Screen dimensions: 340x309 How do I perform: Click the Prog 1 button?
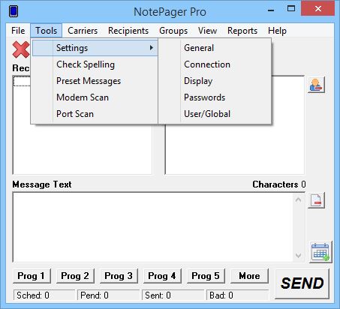click(x=32, y=276)
